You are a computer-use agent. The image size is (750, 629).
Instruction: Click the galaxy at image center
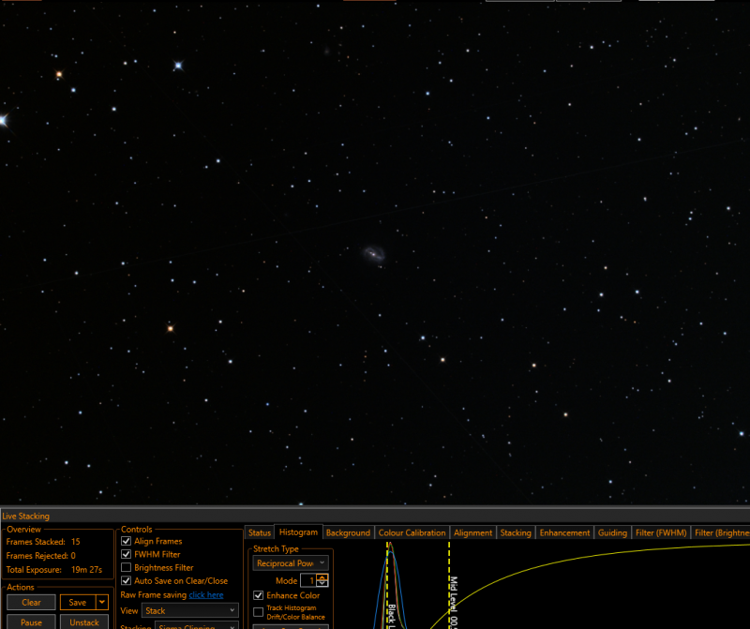pyautogui.click(x=373, y=253)
